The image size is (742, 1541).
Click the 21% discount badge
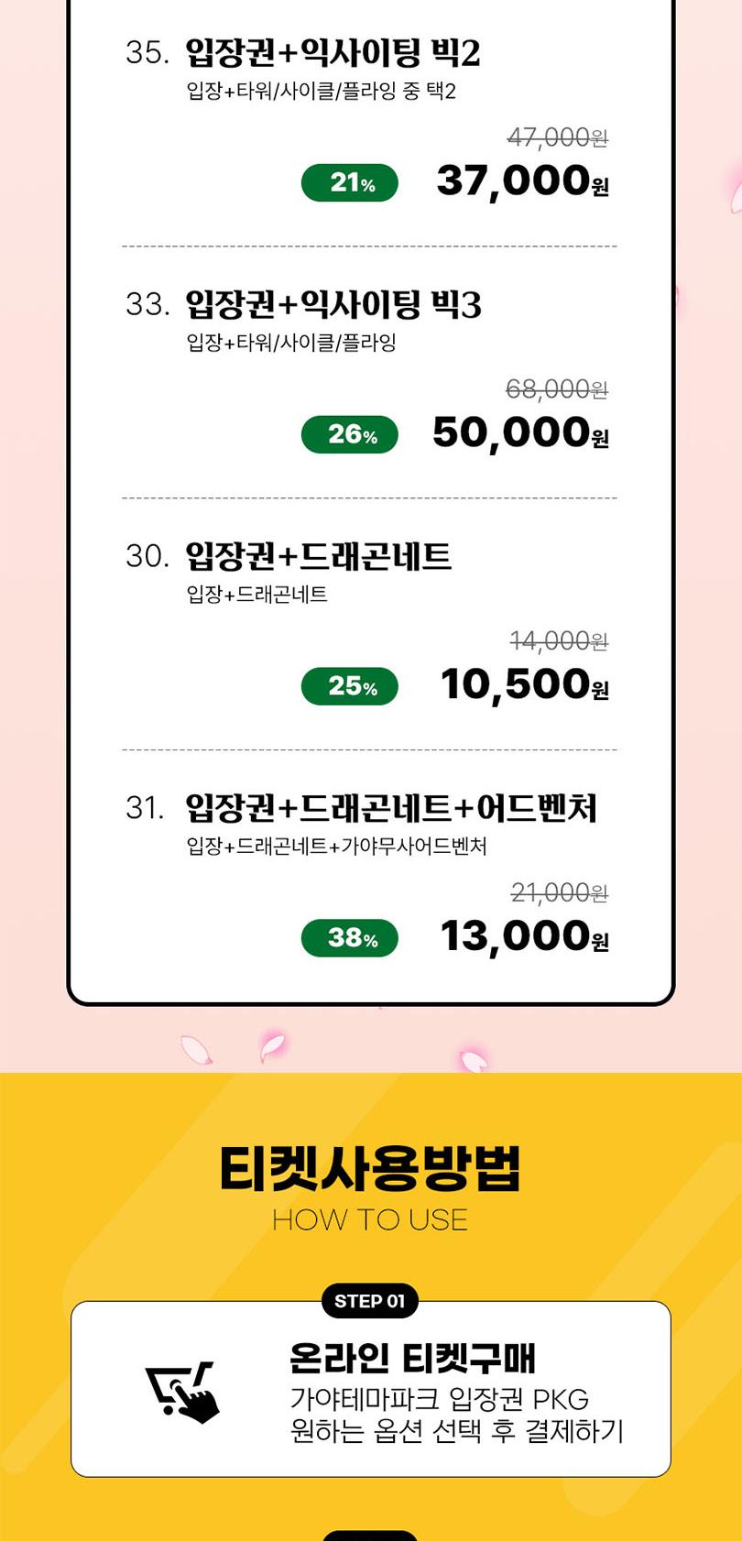[x=350, y=182]
